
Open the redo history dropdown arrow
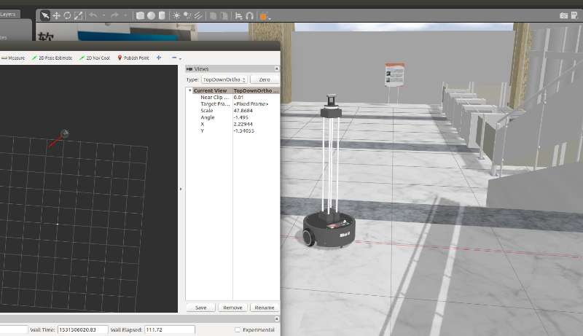[x=125, y=15]
